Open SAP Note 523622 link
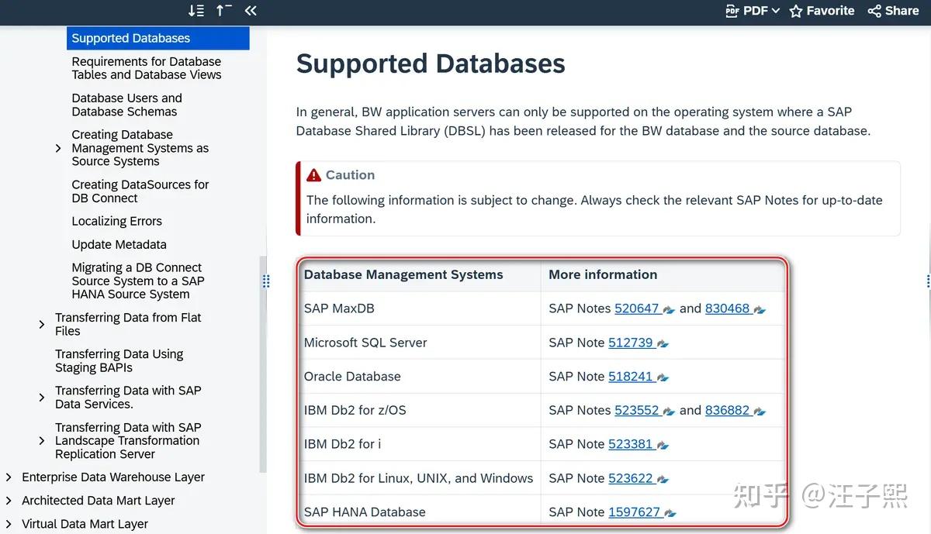The height and width of the screenshot is (534, 931). click(x=630, y=478)
